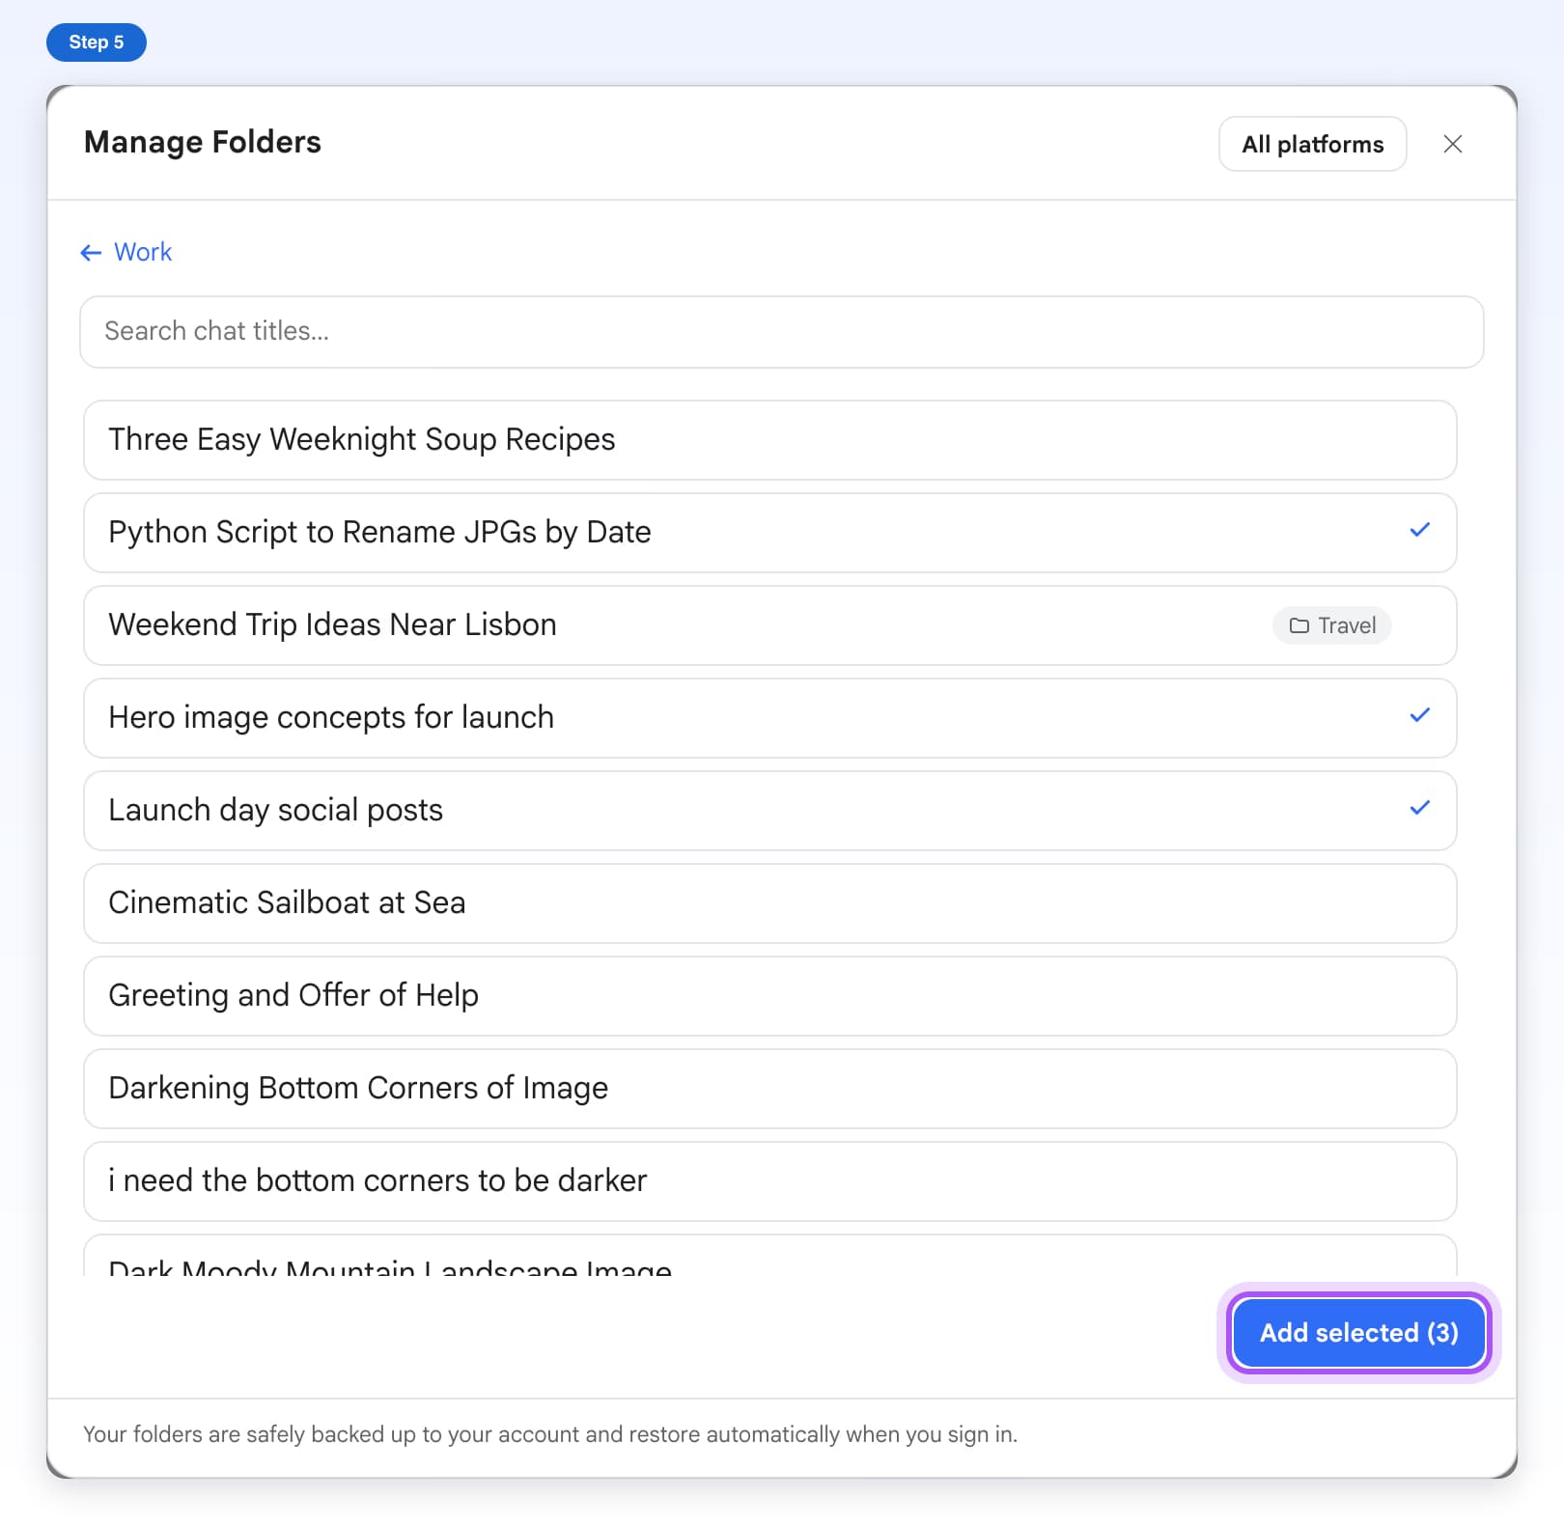Select Greeting and Offer of Help chat
This screenshot has width=1564, height=1525.
click(x=769, y=996)
